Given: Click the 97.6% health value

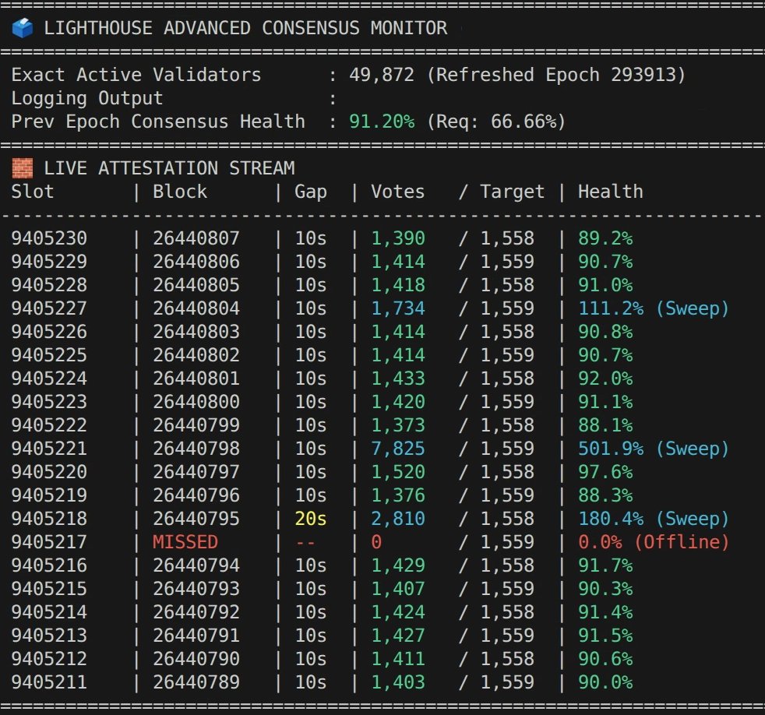Looking at the screenshot, I should 605,472.
